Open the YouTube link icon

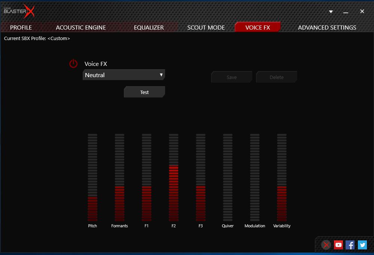click(x=338, y=245)
